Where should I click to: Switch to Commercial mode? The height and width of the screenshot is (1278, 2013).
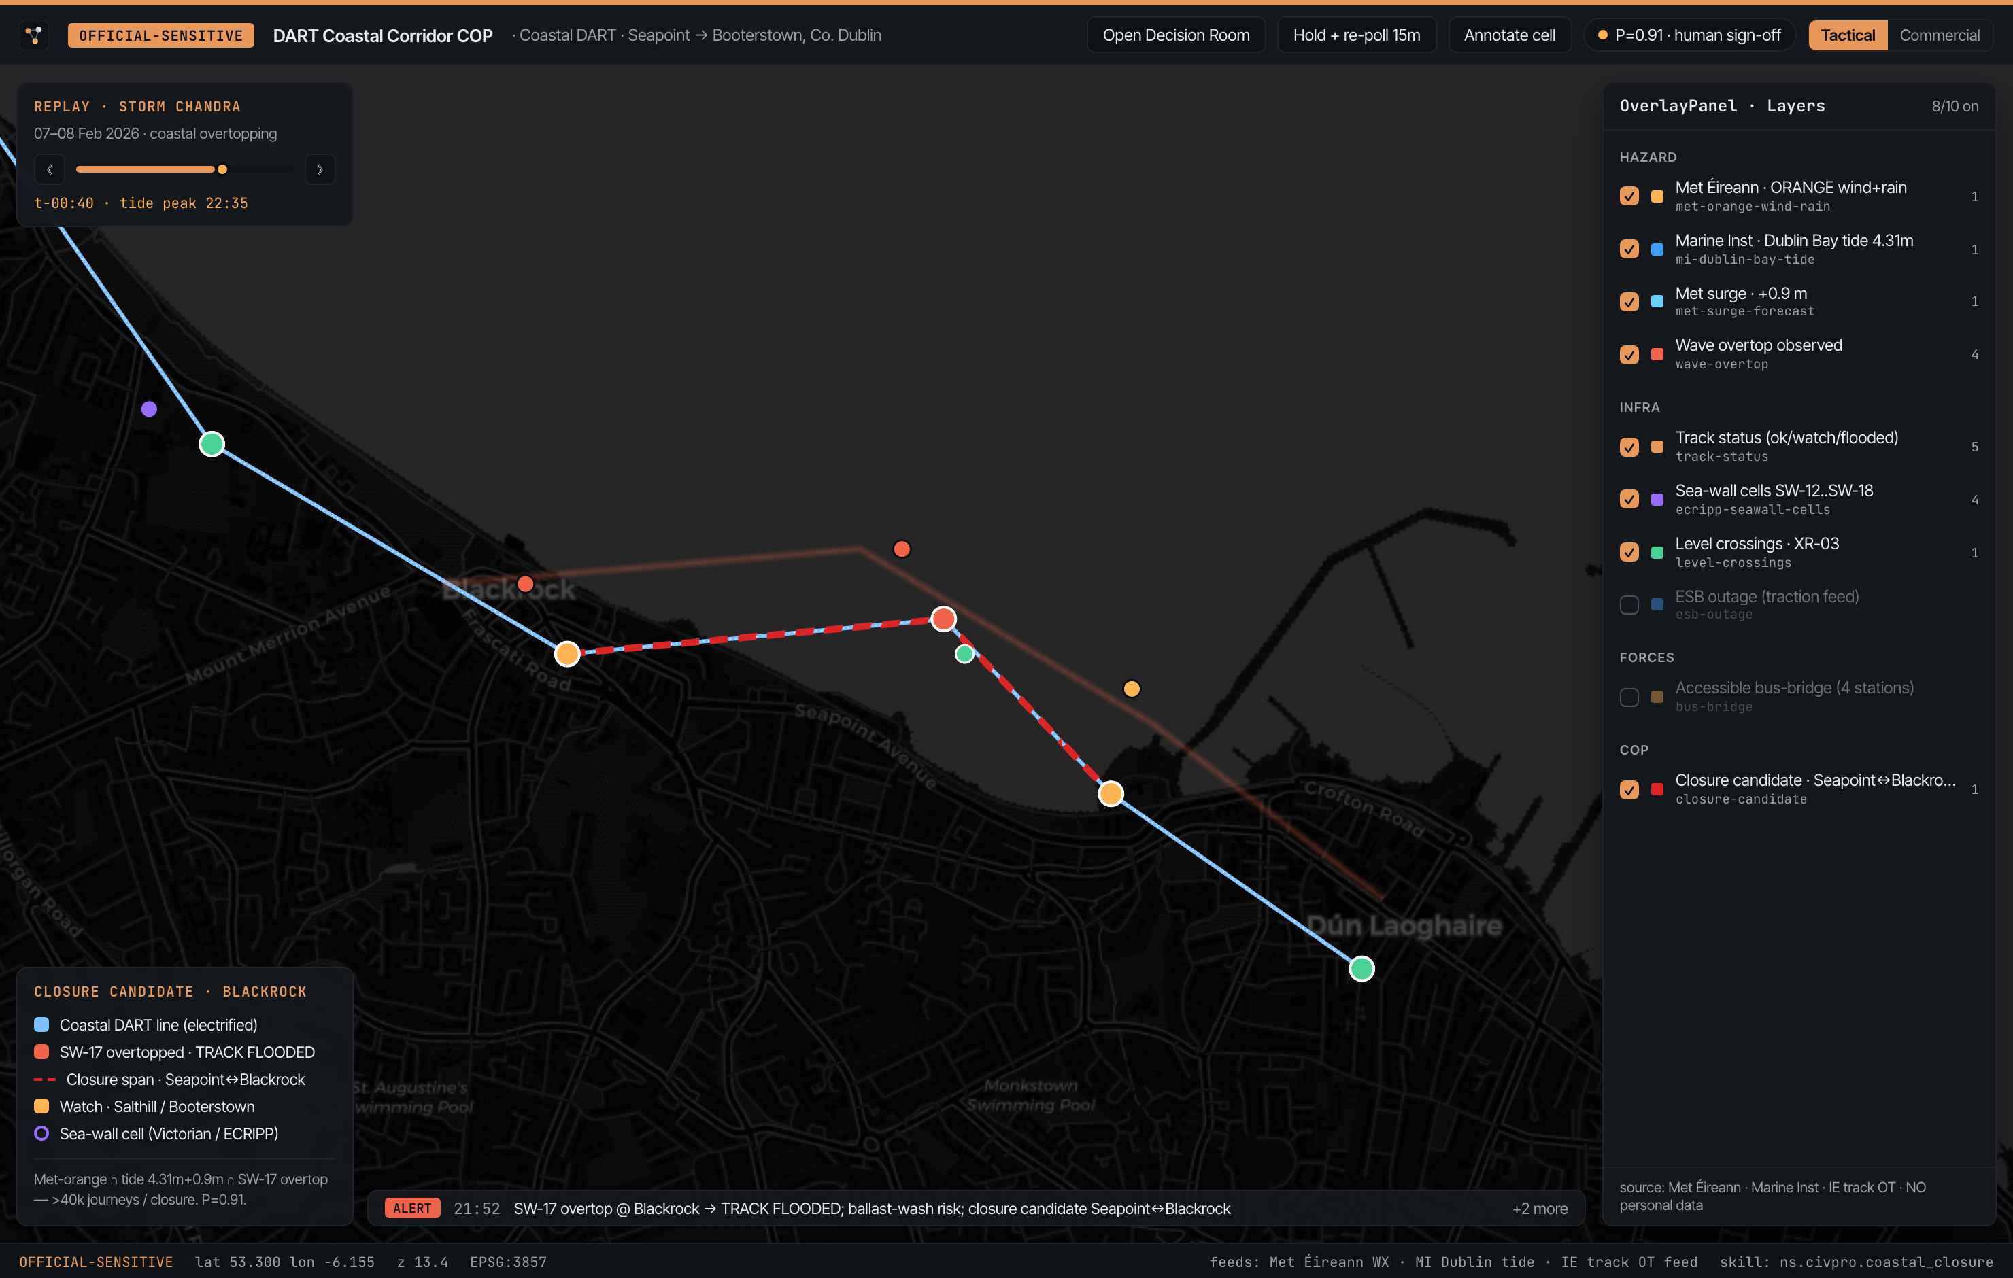click(1939, 35)
